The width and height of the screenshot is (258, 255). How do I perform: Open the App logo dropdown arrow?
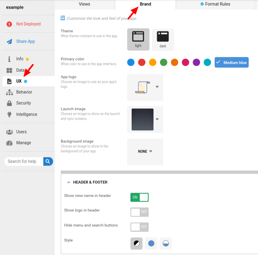pos(157,87)
